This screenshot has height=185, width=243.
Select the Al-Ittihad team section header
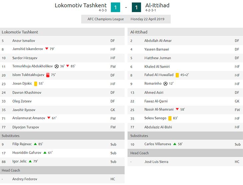pyautogui.click(x=185, y=32)
